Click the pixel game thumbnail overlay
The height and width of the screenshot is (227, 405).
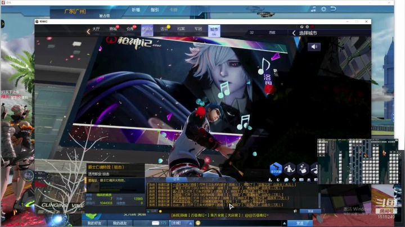[x=358, y=161]
